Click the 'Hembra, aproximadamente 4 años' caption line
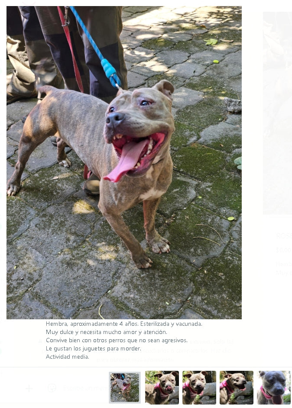The height and width of the screenshot is (408, 292). pyautogui.click(x=124, y=324)
